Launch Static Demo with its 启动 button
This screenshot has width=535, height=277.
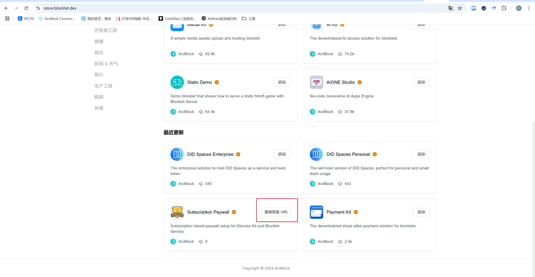pyautogui.click(x=282, y=82)
